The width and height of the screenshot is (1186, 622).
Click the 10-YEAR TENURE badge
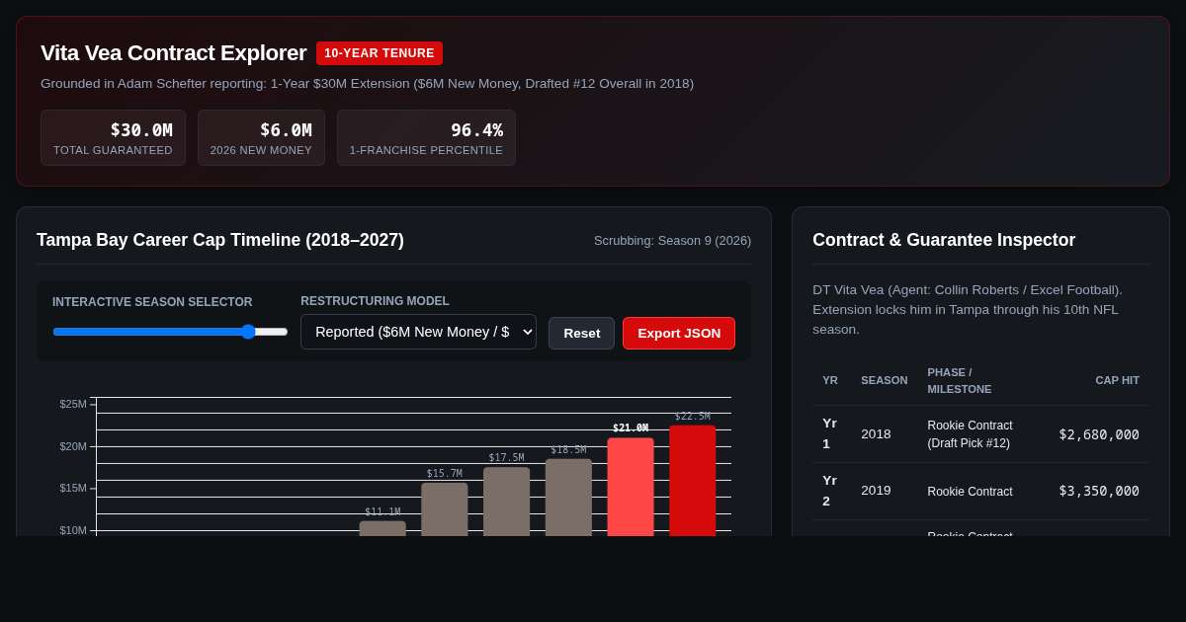click(380, 53)
